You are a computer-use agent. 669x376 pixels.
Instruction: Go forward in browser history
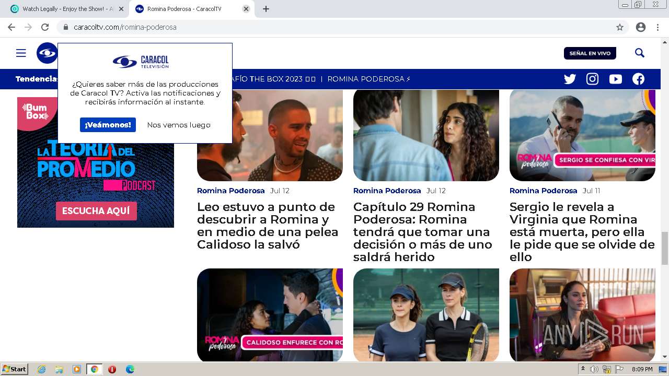(x=28, y=27)
